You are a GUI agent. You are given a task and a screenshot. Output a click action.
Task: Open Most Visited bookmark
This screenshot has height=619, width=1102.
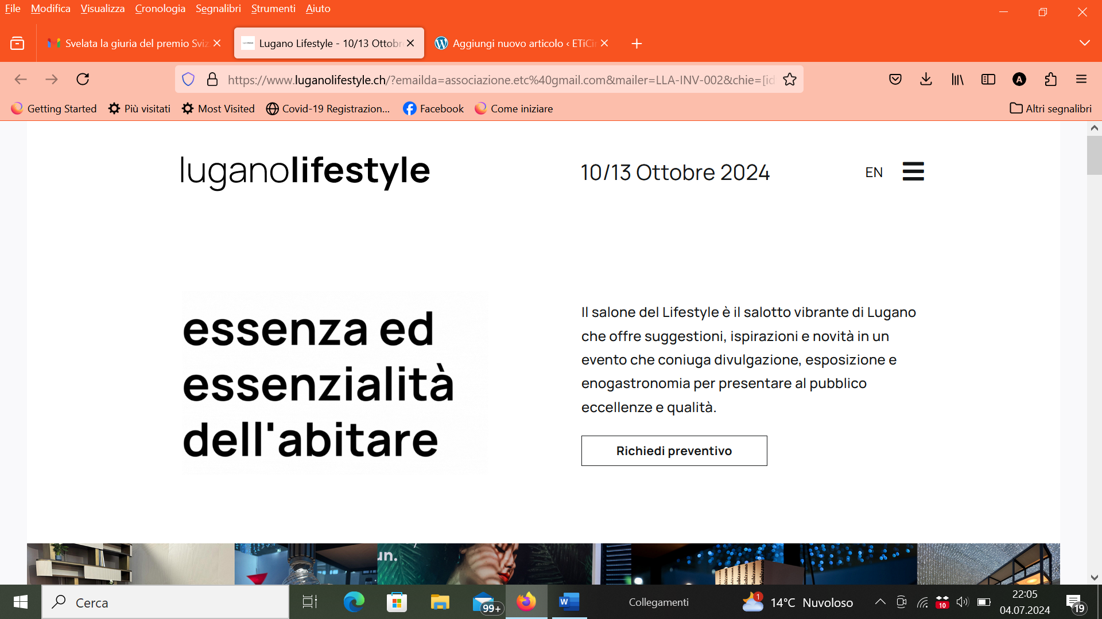click(218, 108)
